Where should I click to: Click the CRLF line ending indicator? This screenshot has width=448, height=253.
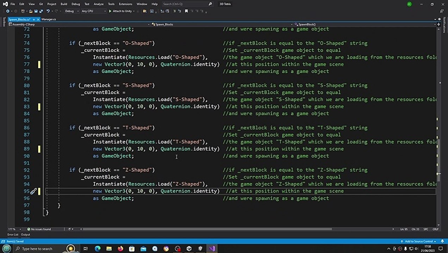435,229
